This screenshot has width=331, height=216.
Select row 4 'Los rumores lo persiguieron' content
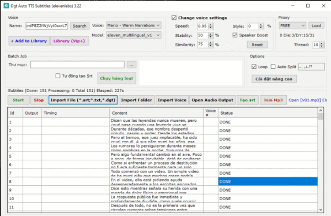point(157,148)
